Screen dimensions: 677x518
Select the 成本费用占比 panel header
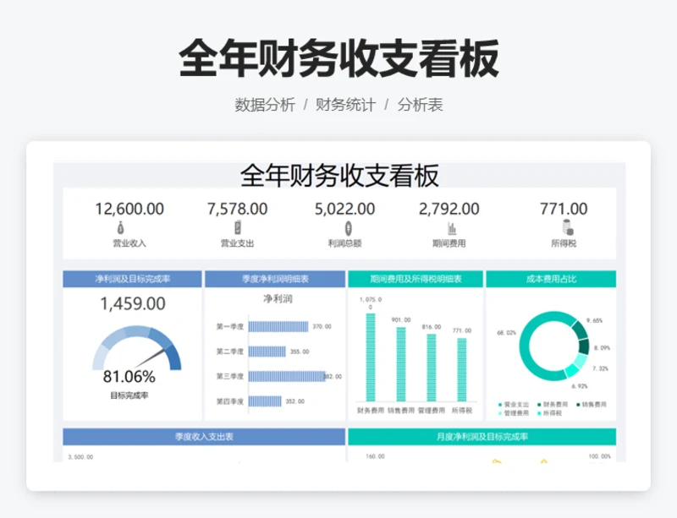pos(551,279)
